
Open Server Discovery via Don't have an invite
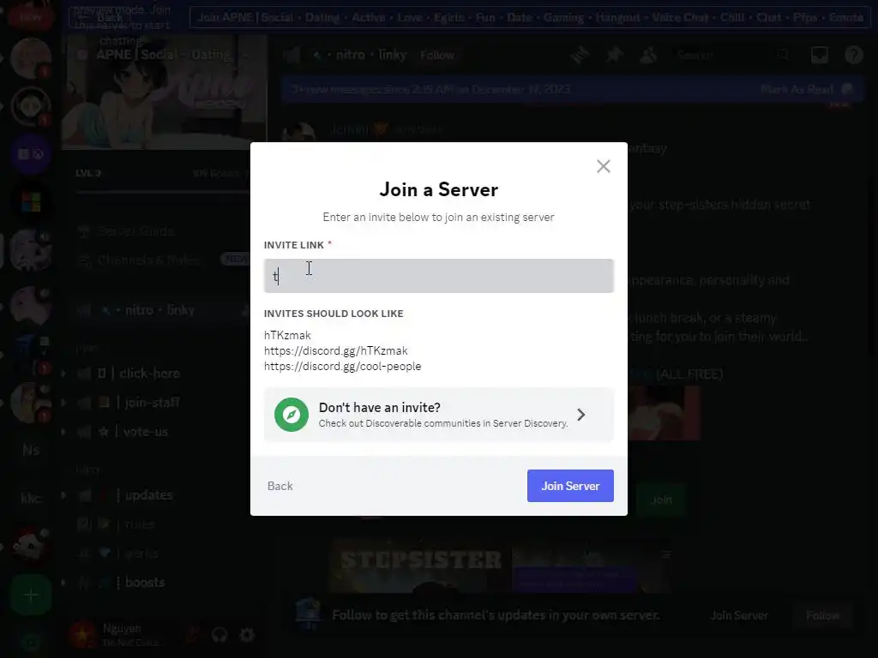coord(438,415)
